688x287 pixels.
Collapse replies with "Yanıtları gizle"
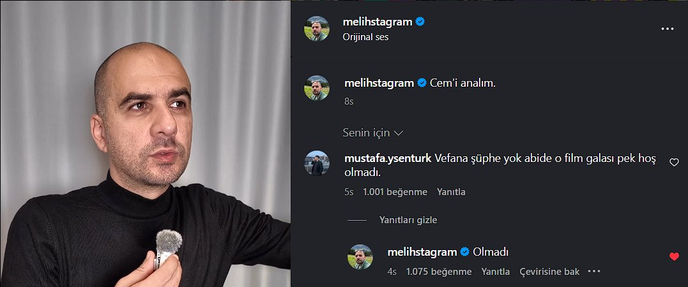click(408, 220)
